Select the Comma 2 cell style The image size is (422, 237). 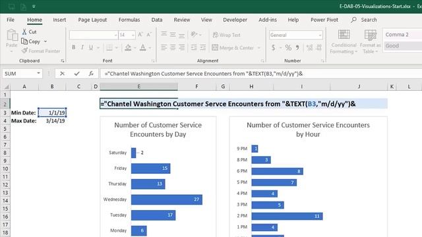[x=403, y=35]
